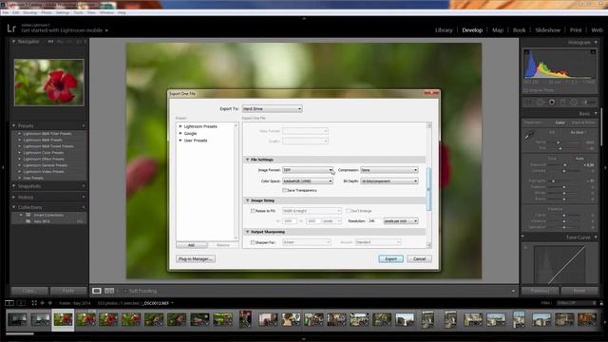Select the Radial Filter tool icon
The width and height of the screenshot is (608, 342).
click(574, 102)
